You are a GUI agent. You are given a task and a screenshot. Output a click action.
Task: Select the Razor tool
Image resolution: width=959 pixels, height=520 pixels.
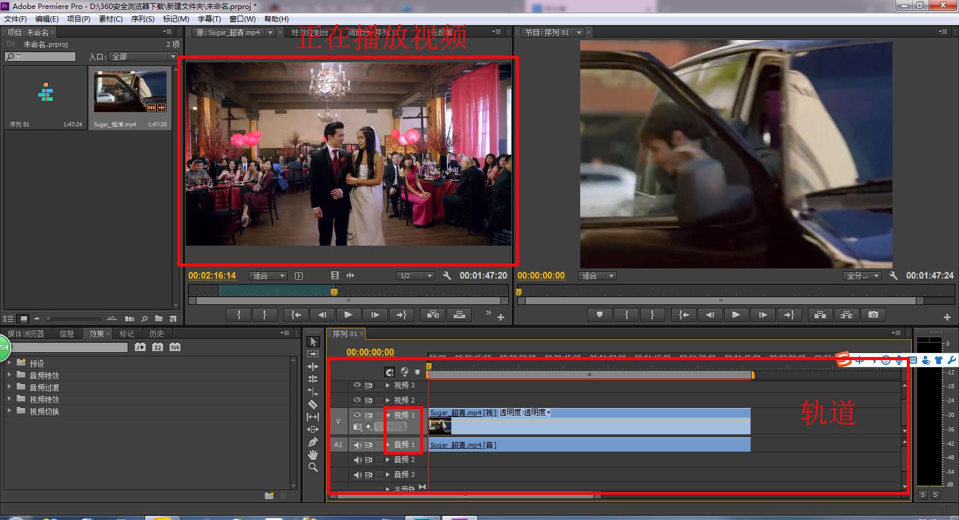(x=313, y=404)
